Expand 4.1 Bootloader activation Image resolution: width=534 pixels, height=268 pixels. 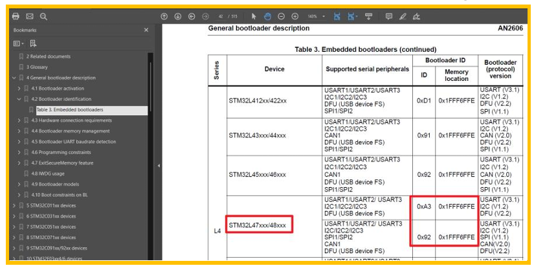pyautogui.click(x=19, y=89)
